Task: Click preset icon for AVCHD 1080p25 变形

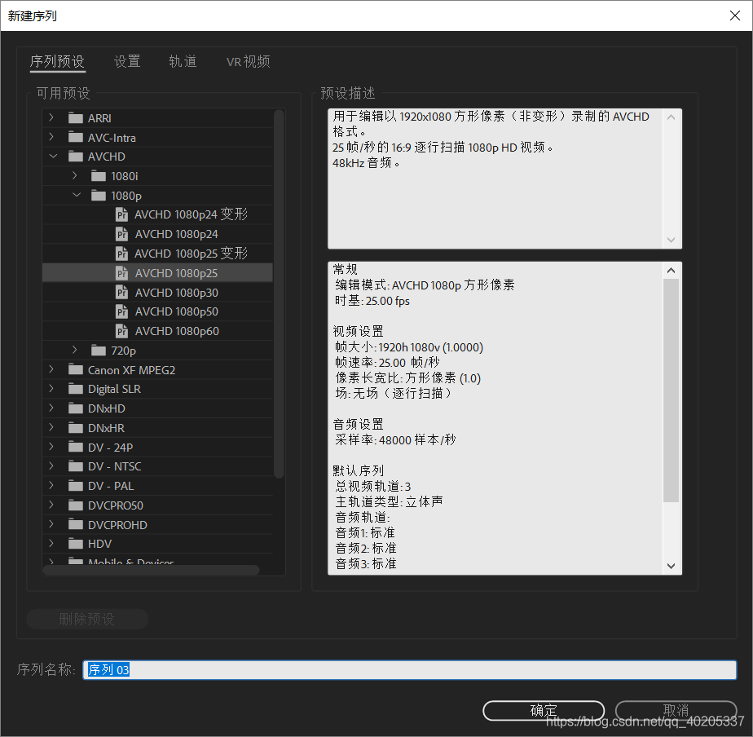Action: [122, 254]
